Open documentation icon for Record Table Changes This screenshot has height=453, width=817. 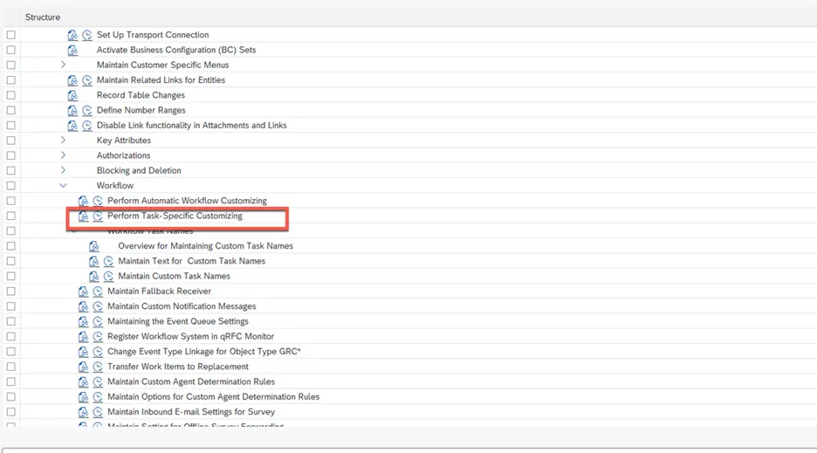[x=73, y=95]
